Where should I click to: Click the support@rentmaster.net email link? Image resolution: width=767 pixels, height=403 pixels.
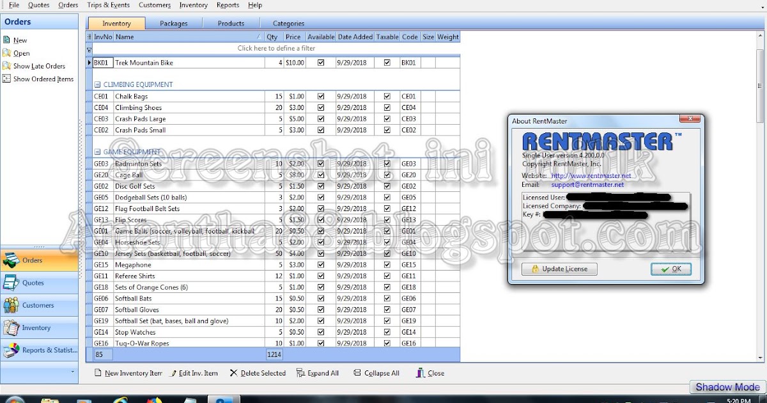(x=587, y=185)
